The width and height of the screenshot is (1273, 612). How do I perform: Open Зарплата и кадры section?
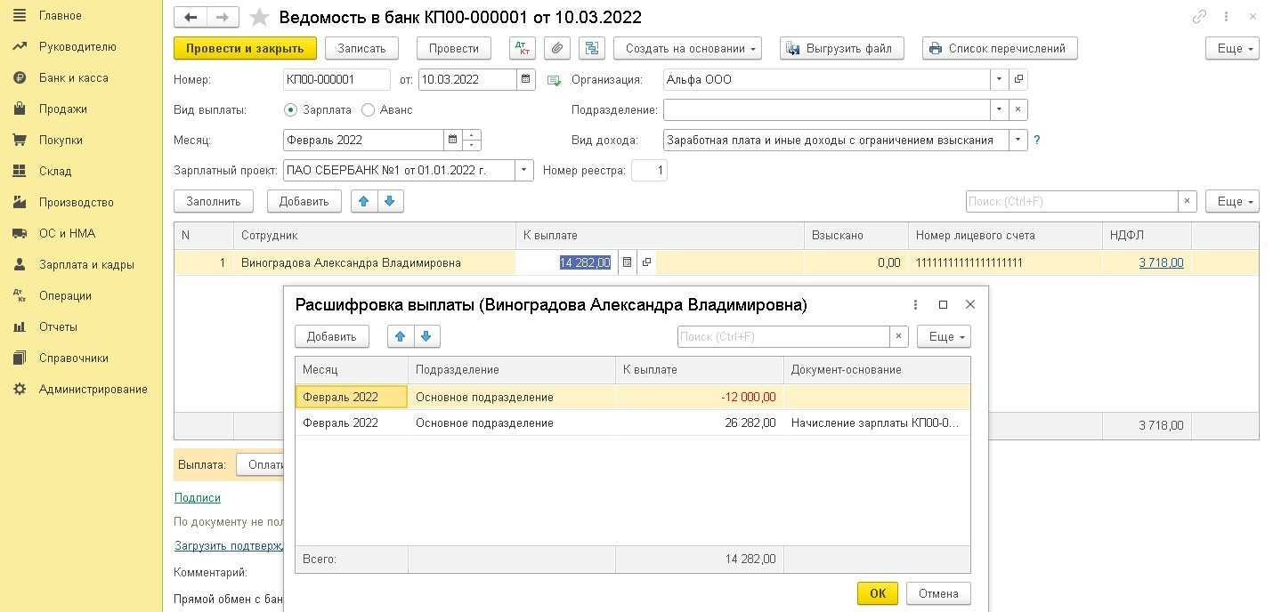point(86,264)
